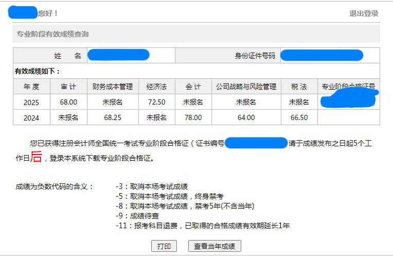Click the 退出登录 logout link

point(364,13)
